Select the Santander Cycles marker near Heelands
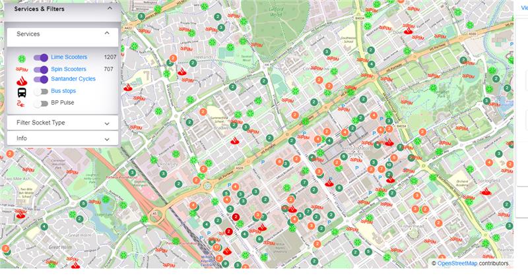 point(182,71)
